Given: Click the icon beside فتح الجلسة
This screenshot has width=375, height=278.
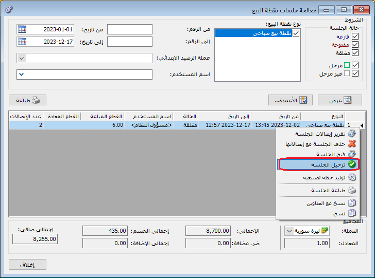Looking at the screenshot, I should tap(352, 154).
